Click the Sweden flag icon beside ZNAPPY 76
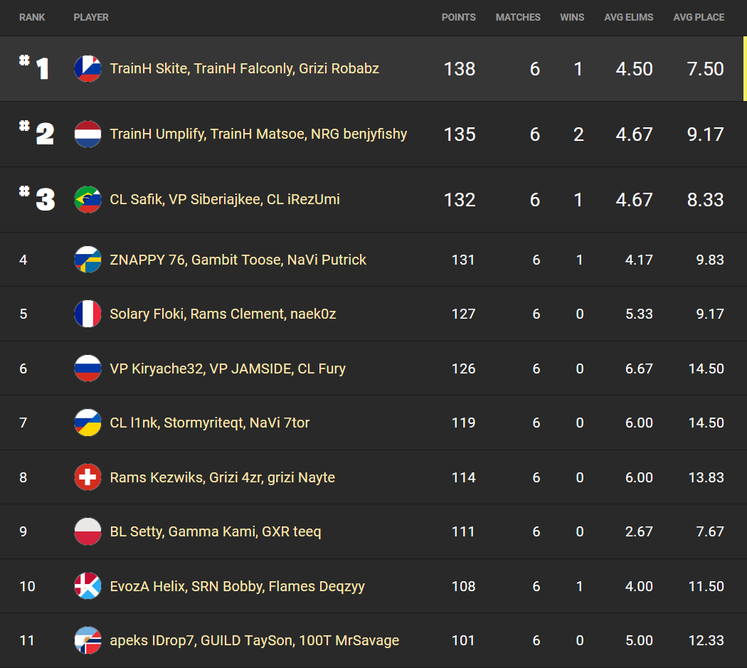This screenshot has height=668, width=747. [88, 259]
